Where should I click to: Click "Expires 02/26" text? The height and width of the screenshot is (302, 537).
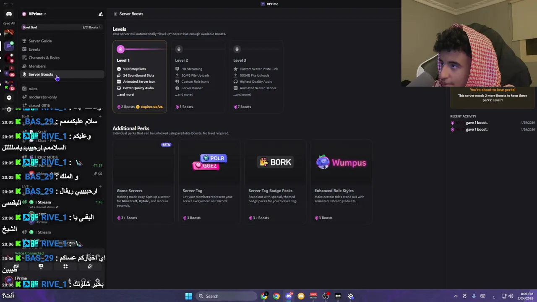pyautogui.click(x=152, y=107)
